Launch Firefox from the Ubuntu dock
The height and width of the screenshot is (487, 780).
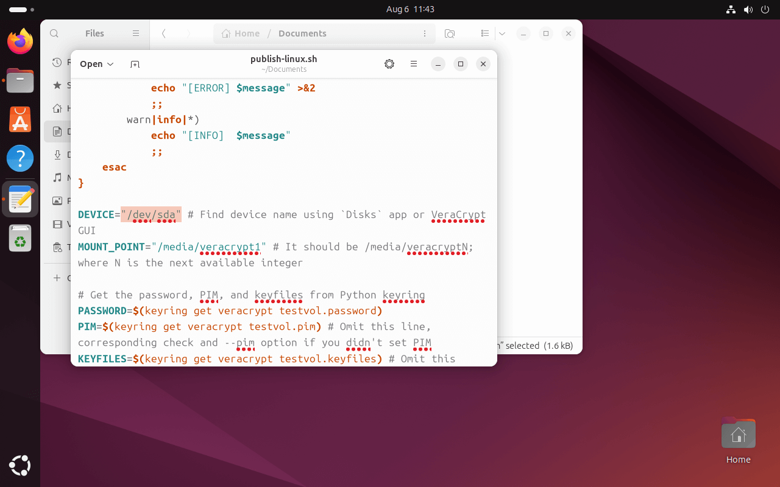pos(19,41)
